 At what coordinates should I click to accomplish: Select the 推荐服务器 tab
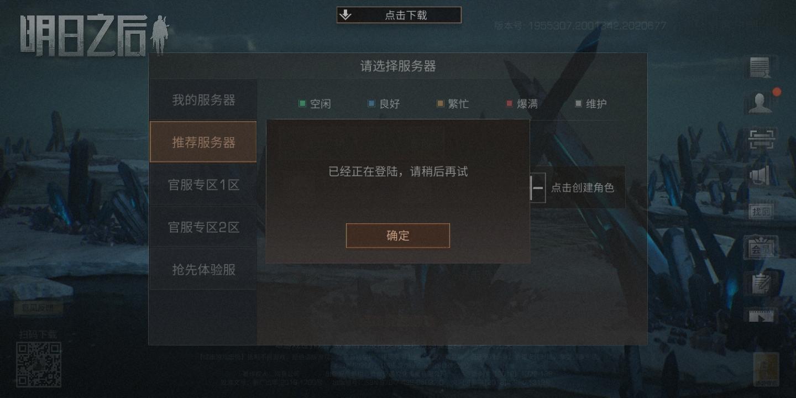coord(203,142)
